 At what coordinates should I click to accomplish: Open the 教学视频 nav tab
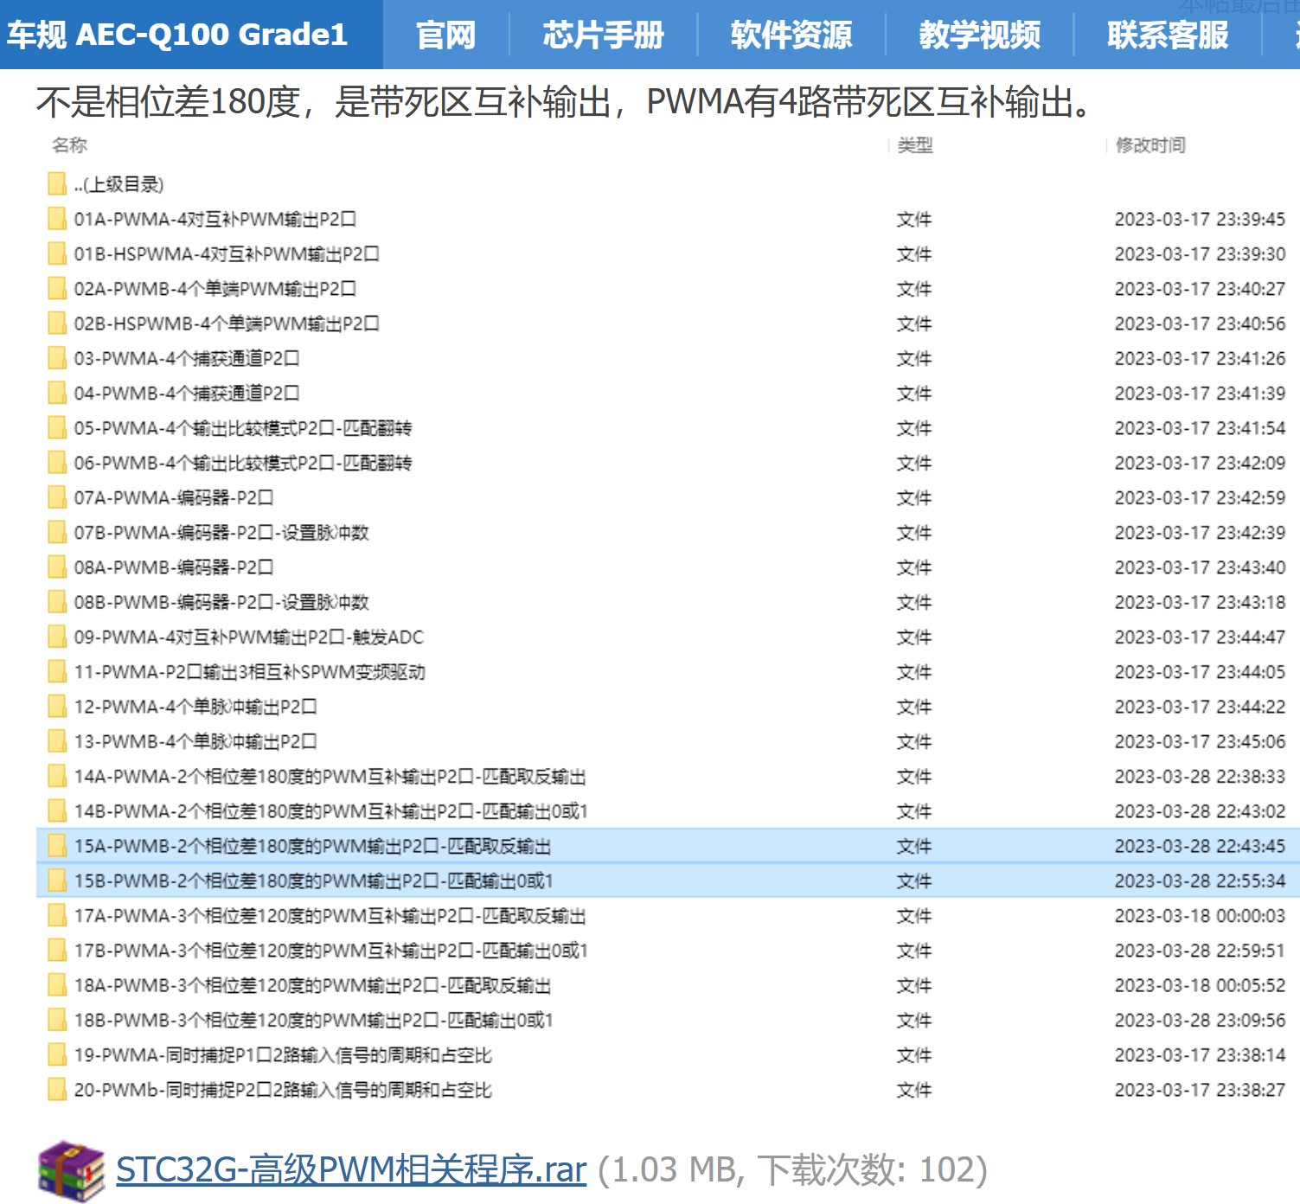[x=979, y=35]
